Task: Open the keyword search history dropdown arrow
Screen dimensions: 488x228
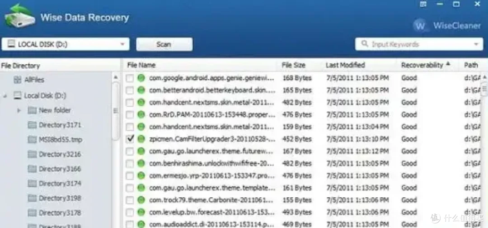Action: pyautogui.click(x=476, y=44)
